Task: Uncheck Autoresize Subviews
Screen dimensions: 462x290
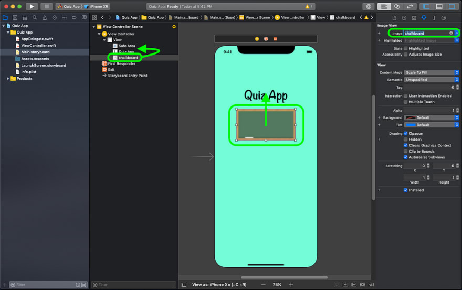Action: click(x=406, y=157)
